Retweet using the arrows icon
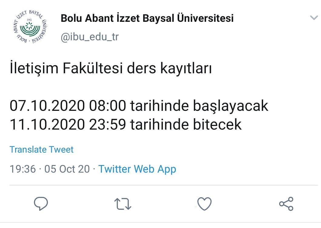The width and height of the screenshot is (321, 228). click(x=123, y=204)
